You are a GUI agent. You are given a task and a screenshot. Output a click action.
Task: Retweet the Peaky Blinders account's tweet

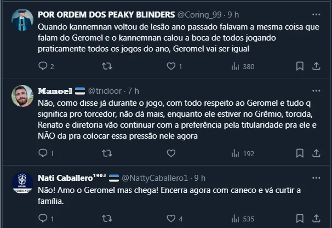107,66
